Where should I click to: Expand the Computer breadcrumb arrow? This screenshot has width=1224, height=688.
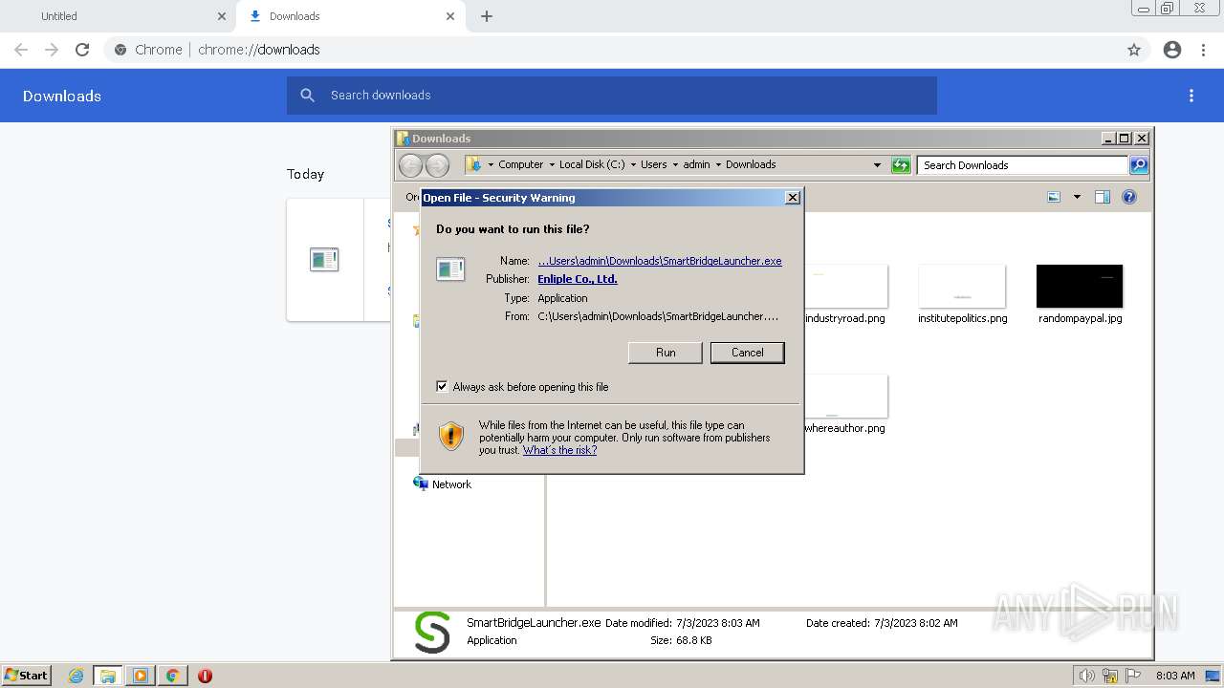[552, 165]
